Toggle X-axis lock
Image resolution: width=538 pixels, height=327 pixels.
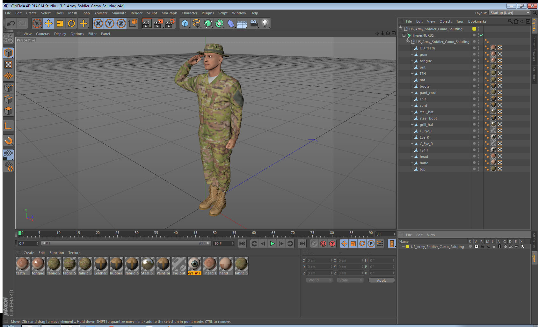coord(98,23)
